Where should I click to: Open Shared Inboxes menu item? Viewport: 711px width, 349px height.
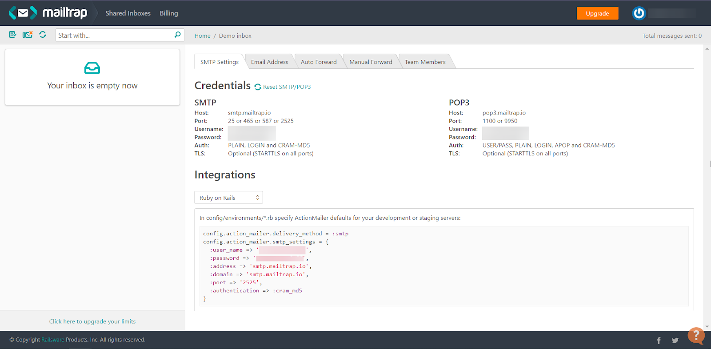(128, 13)
